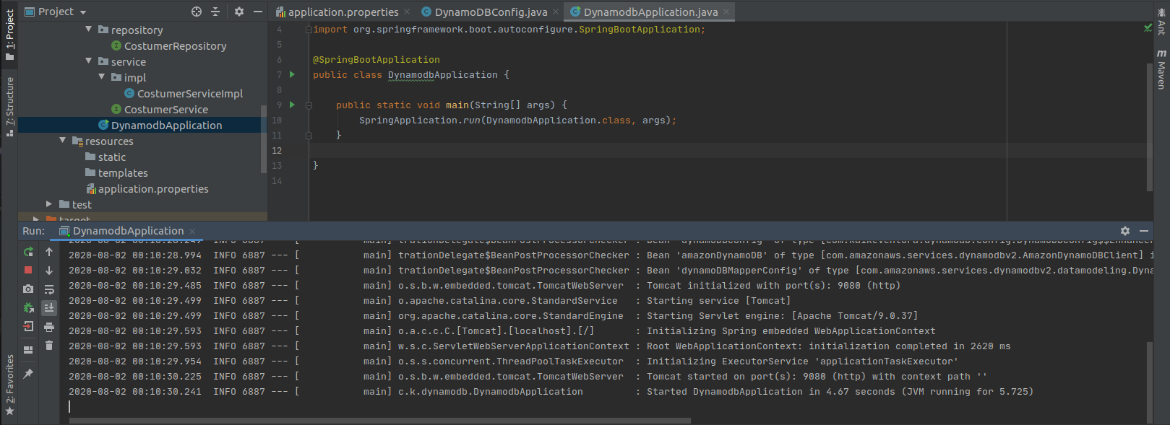Open Z: Structure tool window stripe
This screenshot has height=425, width=1170.
(x=9, y=106)
